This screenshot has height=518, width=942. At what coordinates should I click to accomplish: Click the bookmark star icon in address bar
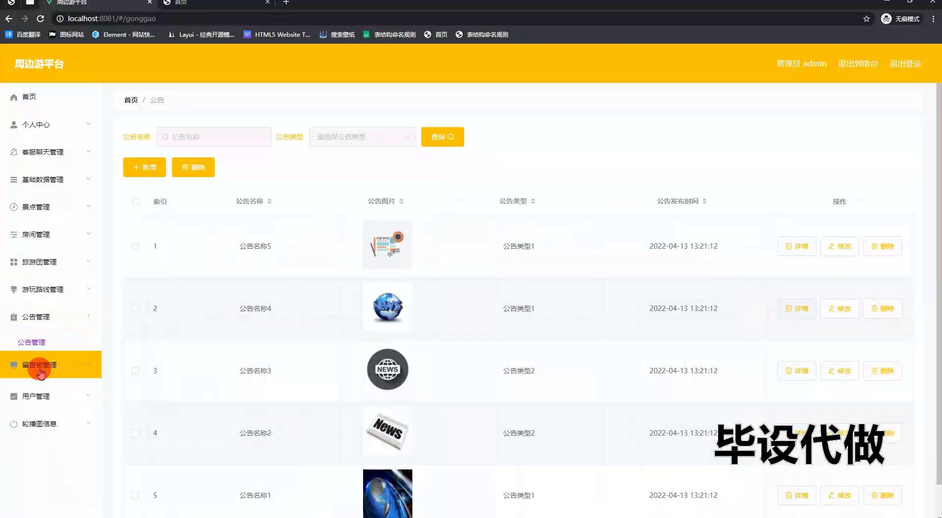tap(866, 19)
